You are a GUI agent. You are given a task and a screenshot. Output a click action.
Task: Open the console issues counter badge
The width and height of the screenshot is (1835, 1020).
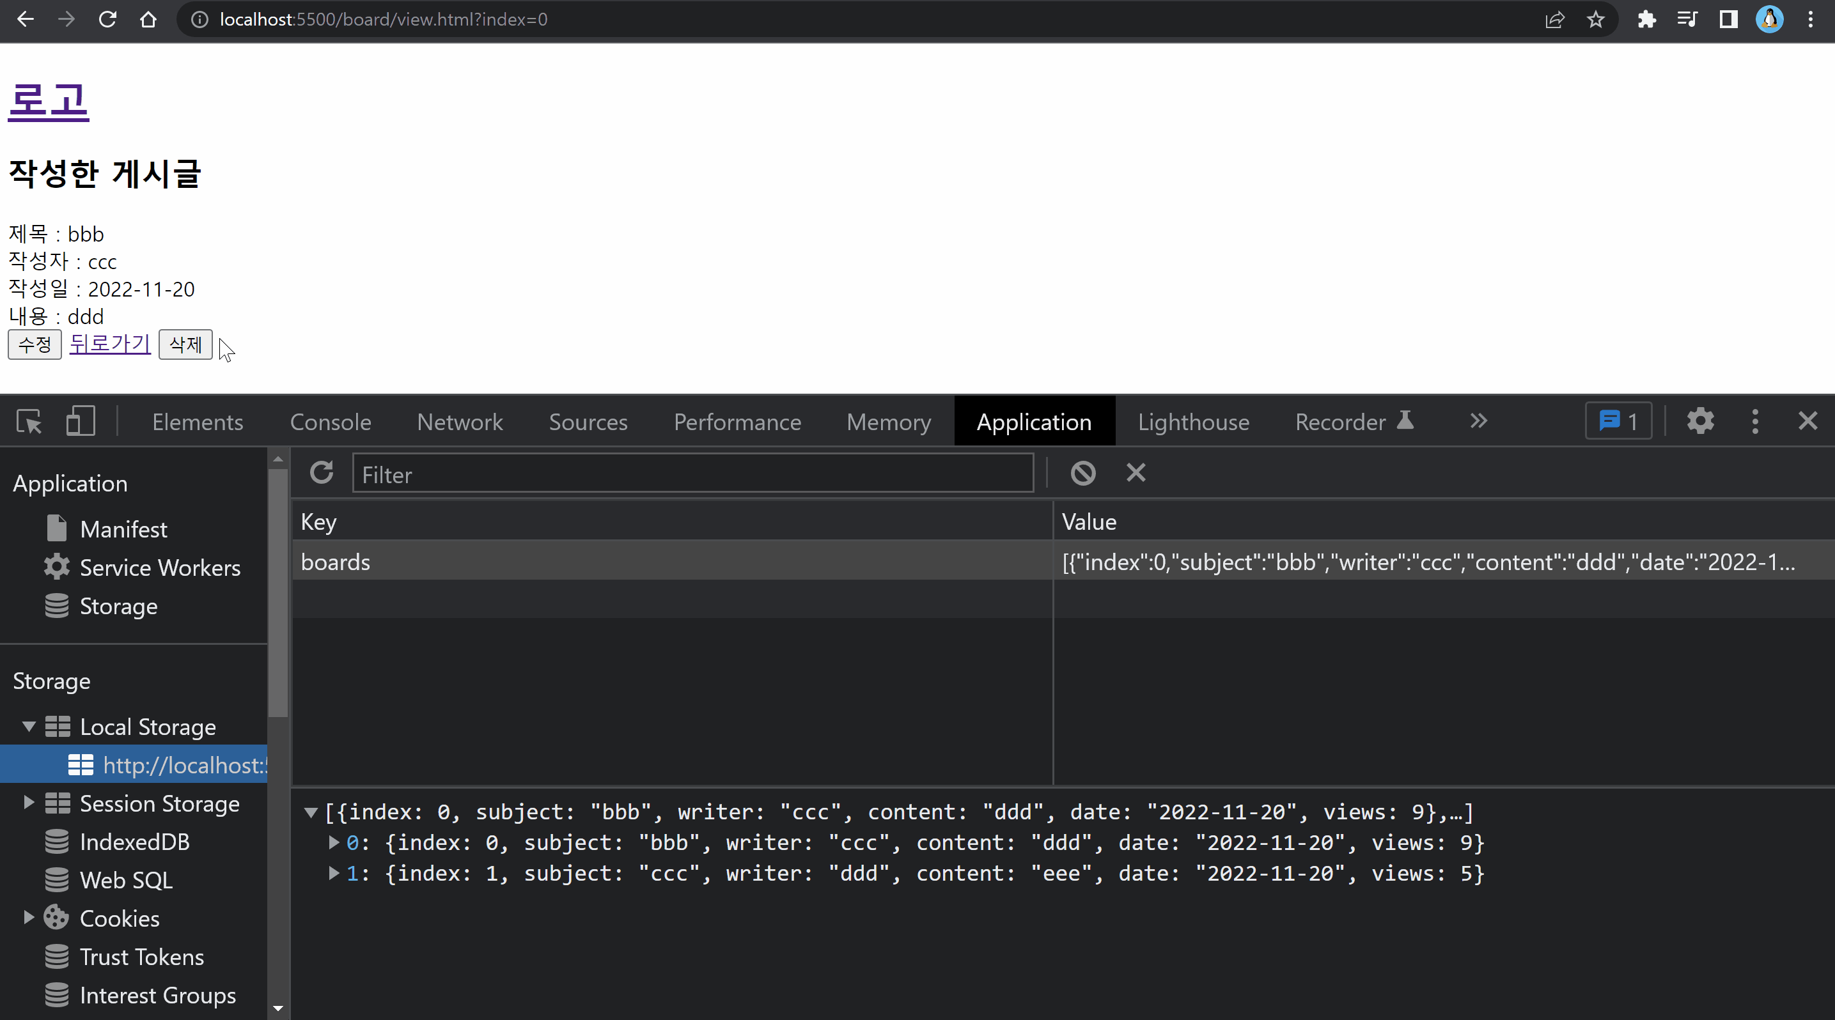(x=1618, y=421)
